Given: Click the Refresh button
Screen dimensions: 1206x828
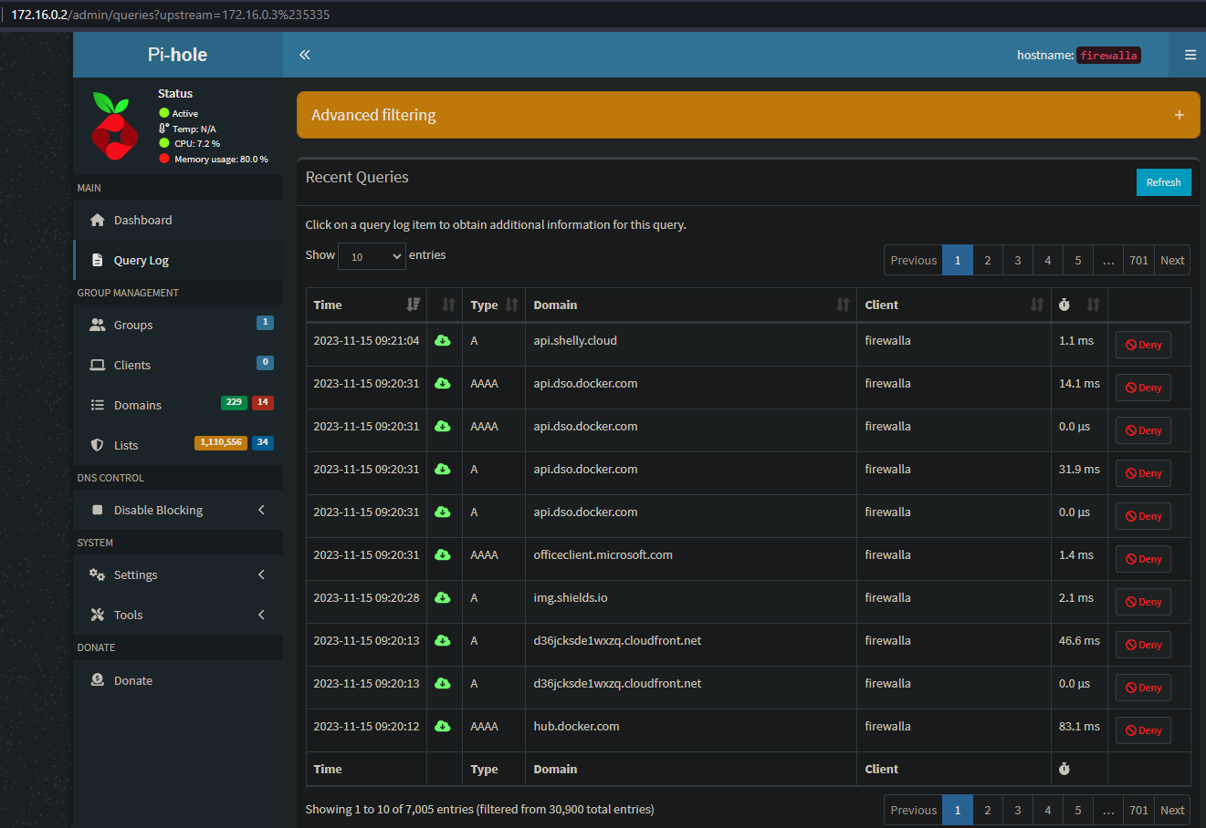Looking at the screenshot, I should click(x=1163, y=182).
